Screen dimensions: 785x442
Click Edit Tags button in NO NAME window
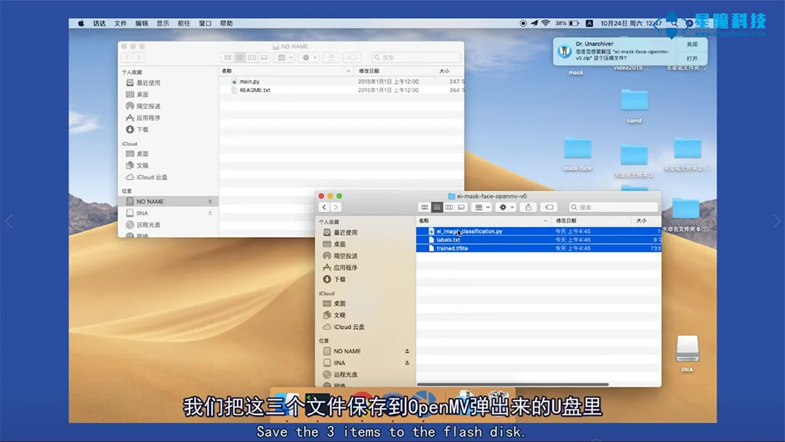(352, 57)
